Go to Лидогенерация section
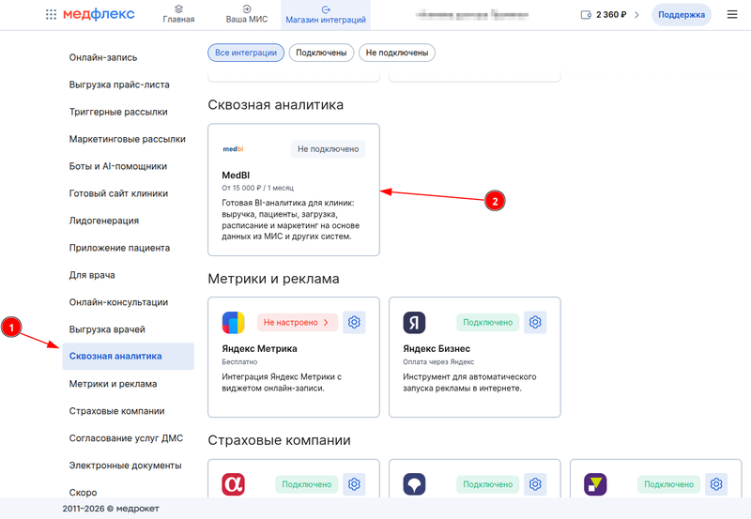This screenshot has width=751, height=519. click(104, 221)
